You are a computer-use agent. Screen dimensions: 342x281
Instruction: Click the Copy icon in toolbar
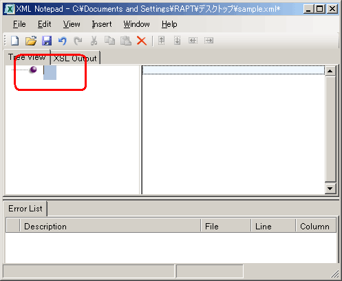109,41
